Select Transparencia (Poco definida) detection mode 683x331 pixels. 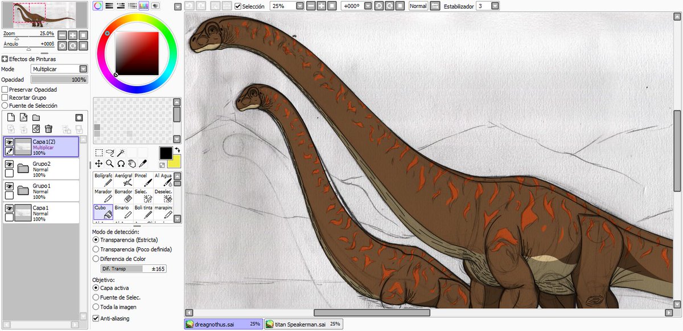(x=96, y=249)
